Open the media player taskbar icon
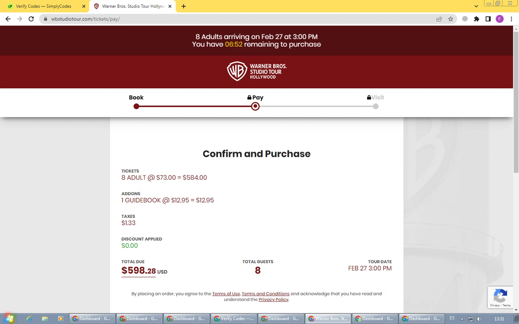Screen dimensions: 519x324 click(x=61, y=319)
